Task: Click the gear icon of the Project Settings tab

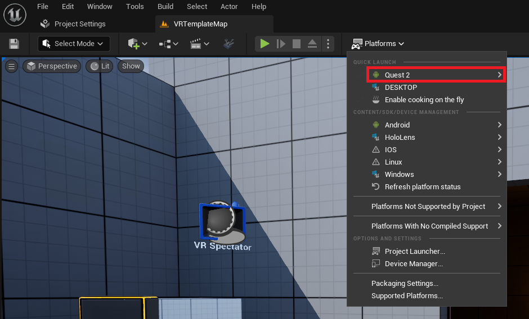Action: point(45,24)
